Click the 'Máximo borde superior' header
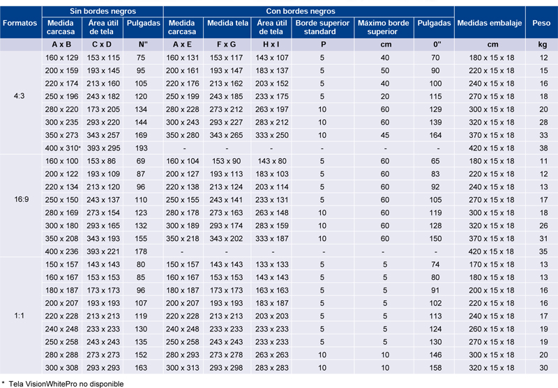The width and height of the screenshot is (558, 388). pos(382,27)
